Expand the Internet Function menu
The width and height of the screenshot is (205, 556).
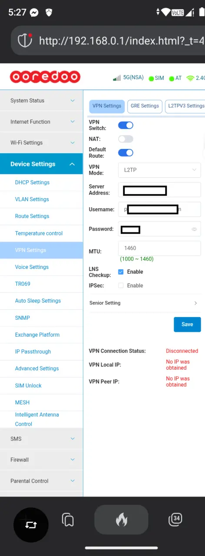pos(41,122)
